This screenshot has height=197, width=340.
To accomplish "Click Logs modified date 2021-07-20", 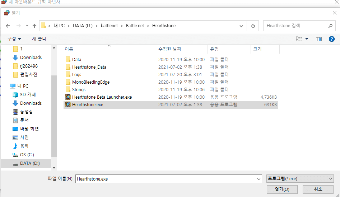I will click(x=180, y=75).
